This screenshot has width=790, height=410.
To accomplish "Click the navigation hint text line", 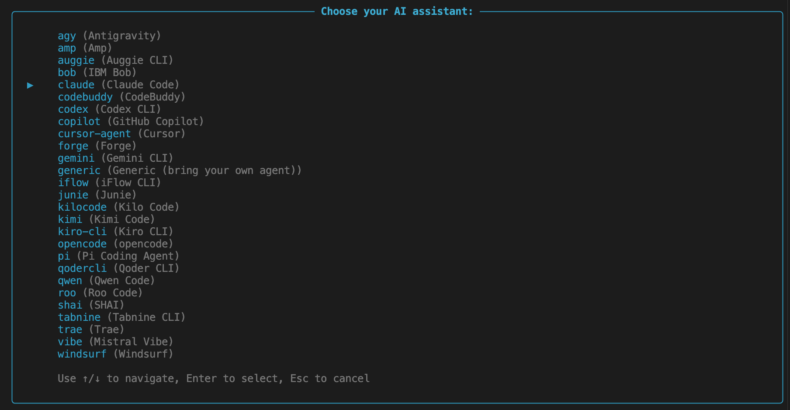I will pos(214,379).
